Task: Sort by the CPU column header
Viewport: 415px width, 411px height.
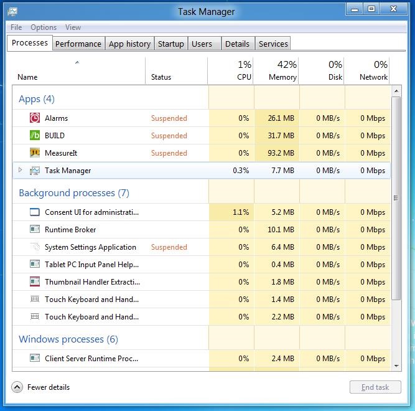Action: [231, 71]
